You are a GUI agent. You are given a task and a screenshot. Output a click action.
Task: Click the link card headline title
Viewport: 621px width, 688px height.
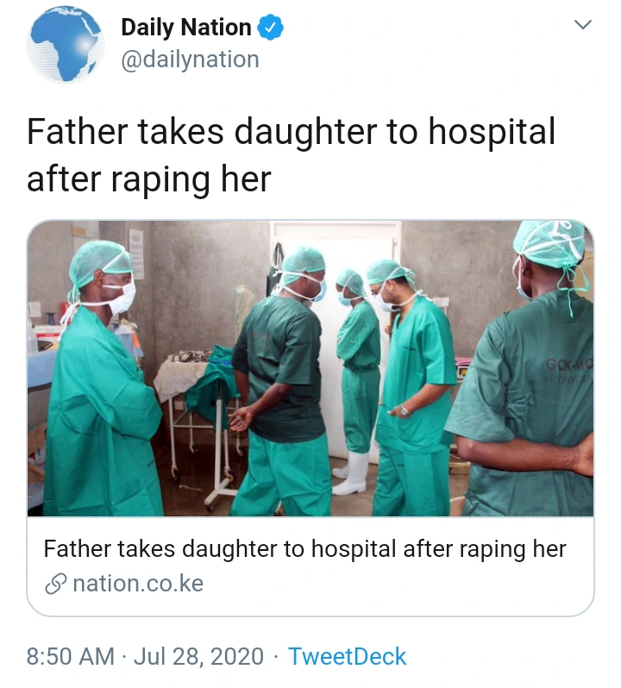click(305, 549)
